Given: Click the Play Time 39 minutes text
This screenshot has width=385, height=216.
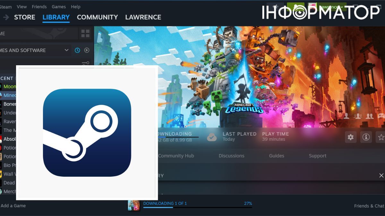Looking at the screenshot, I should click(x=275, y=136).
